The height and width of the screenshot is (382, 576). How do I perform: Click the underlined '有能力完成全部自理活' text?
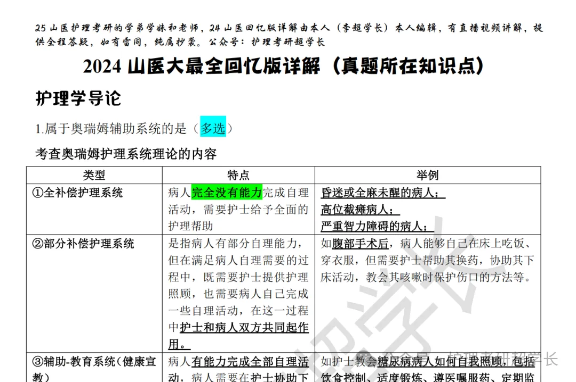click(250, 362)
